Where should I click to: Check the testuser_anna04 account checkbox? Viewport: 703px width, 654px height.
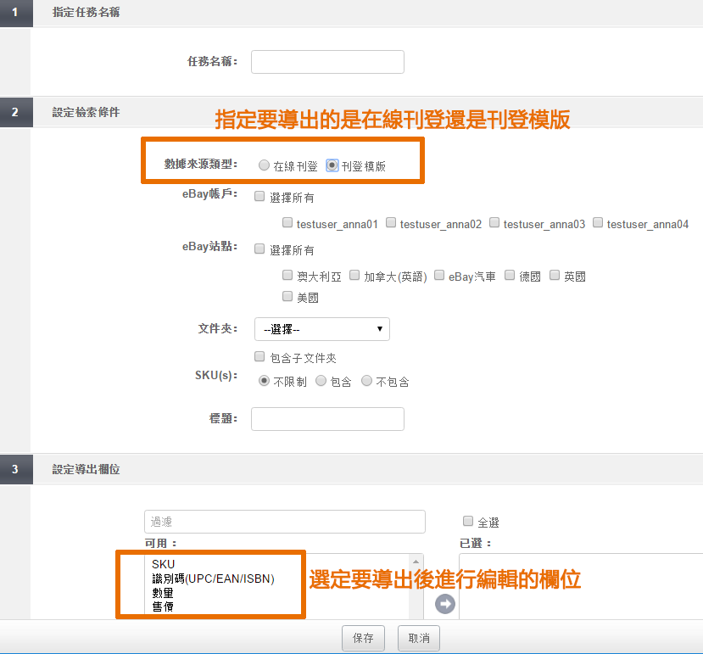(x=598, y=222)
